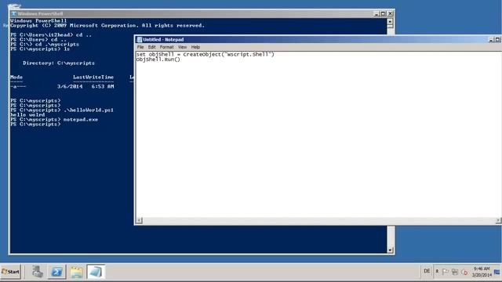Click the 'hello wolrd' output line
The image size is (502, 282).
click(x=27, y=114)
